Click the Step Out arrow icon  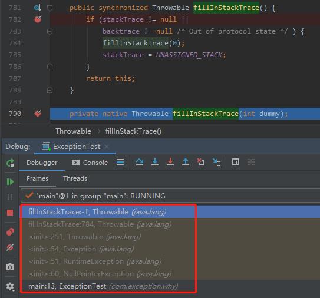pyautogui.click(x=186, y=162)
